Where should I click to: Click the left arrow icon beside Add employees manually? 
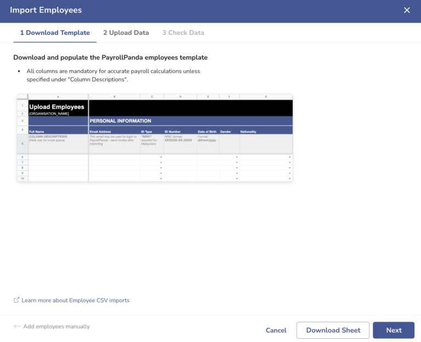17,327
